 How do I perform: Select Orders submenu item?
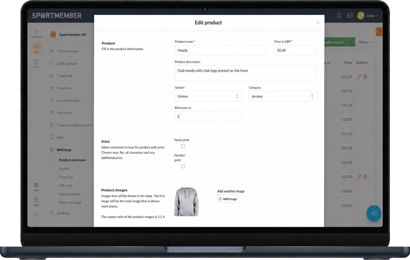click(x=64, y=169)
